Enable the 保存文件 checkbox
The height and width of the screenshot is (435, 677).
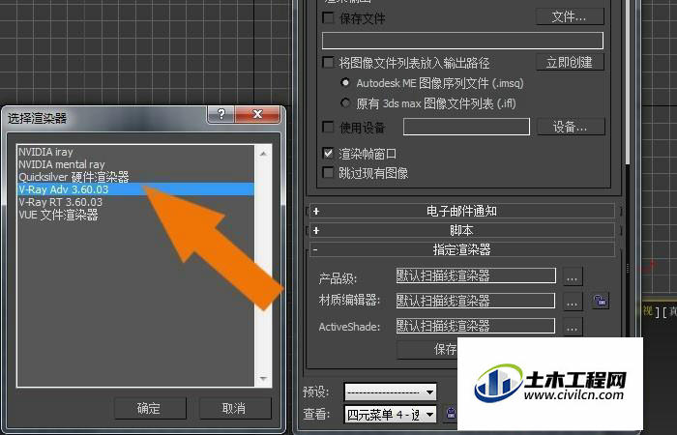[329, 17]
